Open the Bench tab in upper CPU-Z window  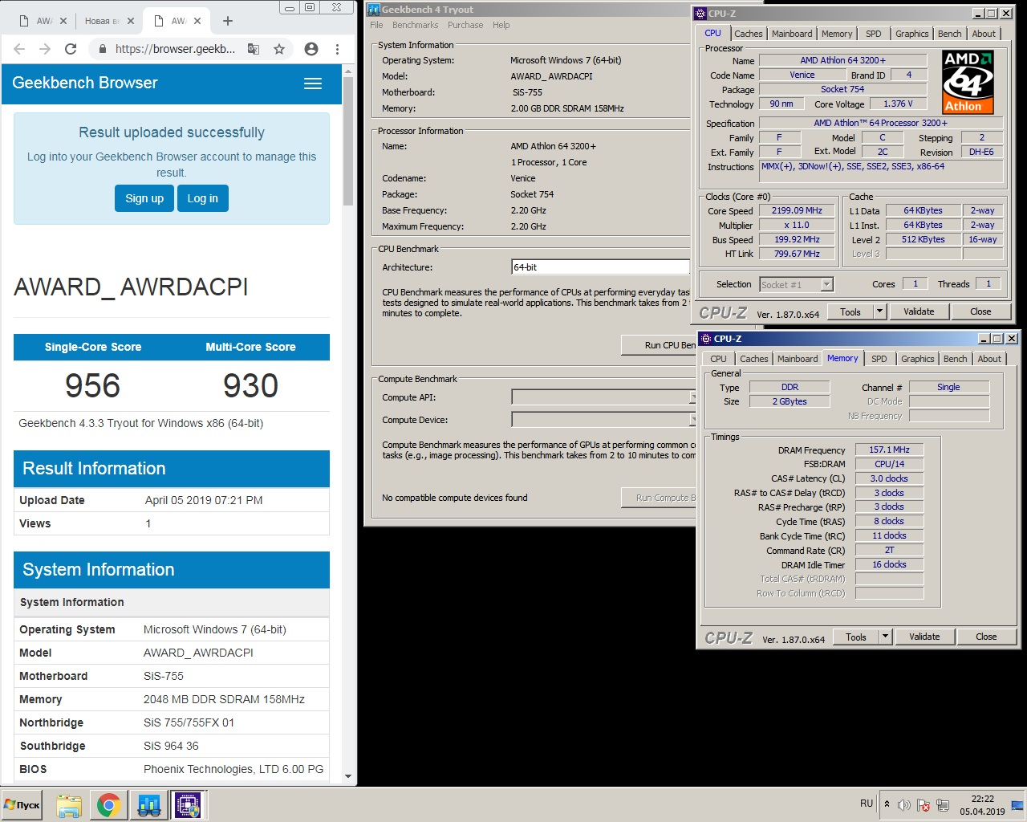pyautogui.click(x=949, y=34)
